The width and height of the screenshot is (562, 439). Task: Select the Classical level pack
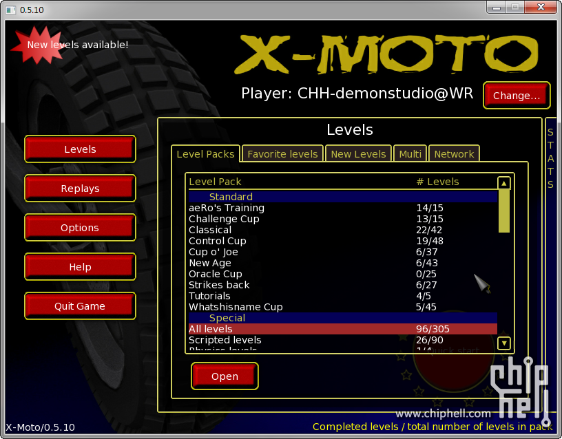pos(343,230)
